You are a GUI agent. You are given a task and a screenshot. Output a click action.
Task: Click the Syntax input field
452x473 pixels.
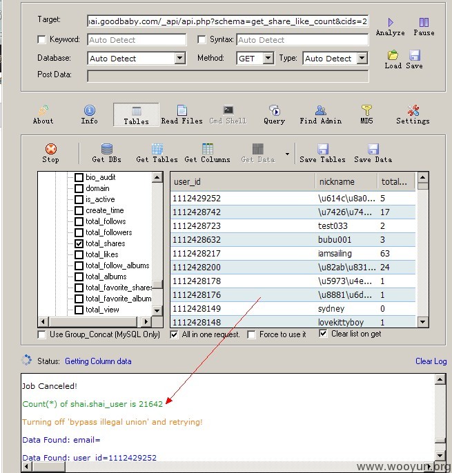pos(302,40)
